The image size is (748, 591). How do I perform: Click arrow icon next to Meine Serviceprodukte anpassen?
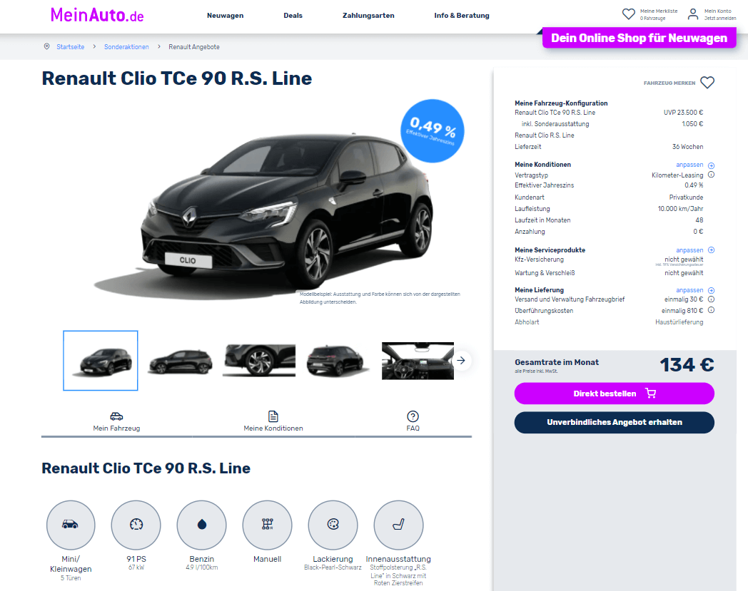click(712, 250)
